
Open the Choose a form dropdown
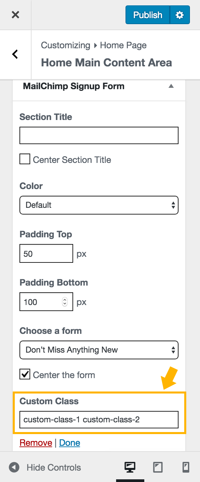tap(99, 350)
